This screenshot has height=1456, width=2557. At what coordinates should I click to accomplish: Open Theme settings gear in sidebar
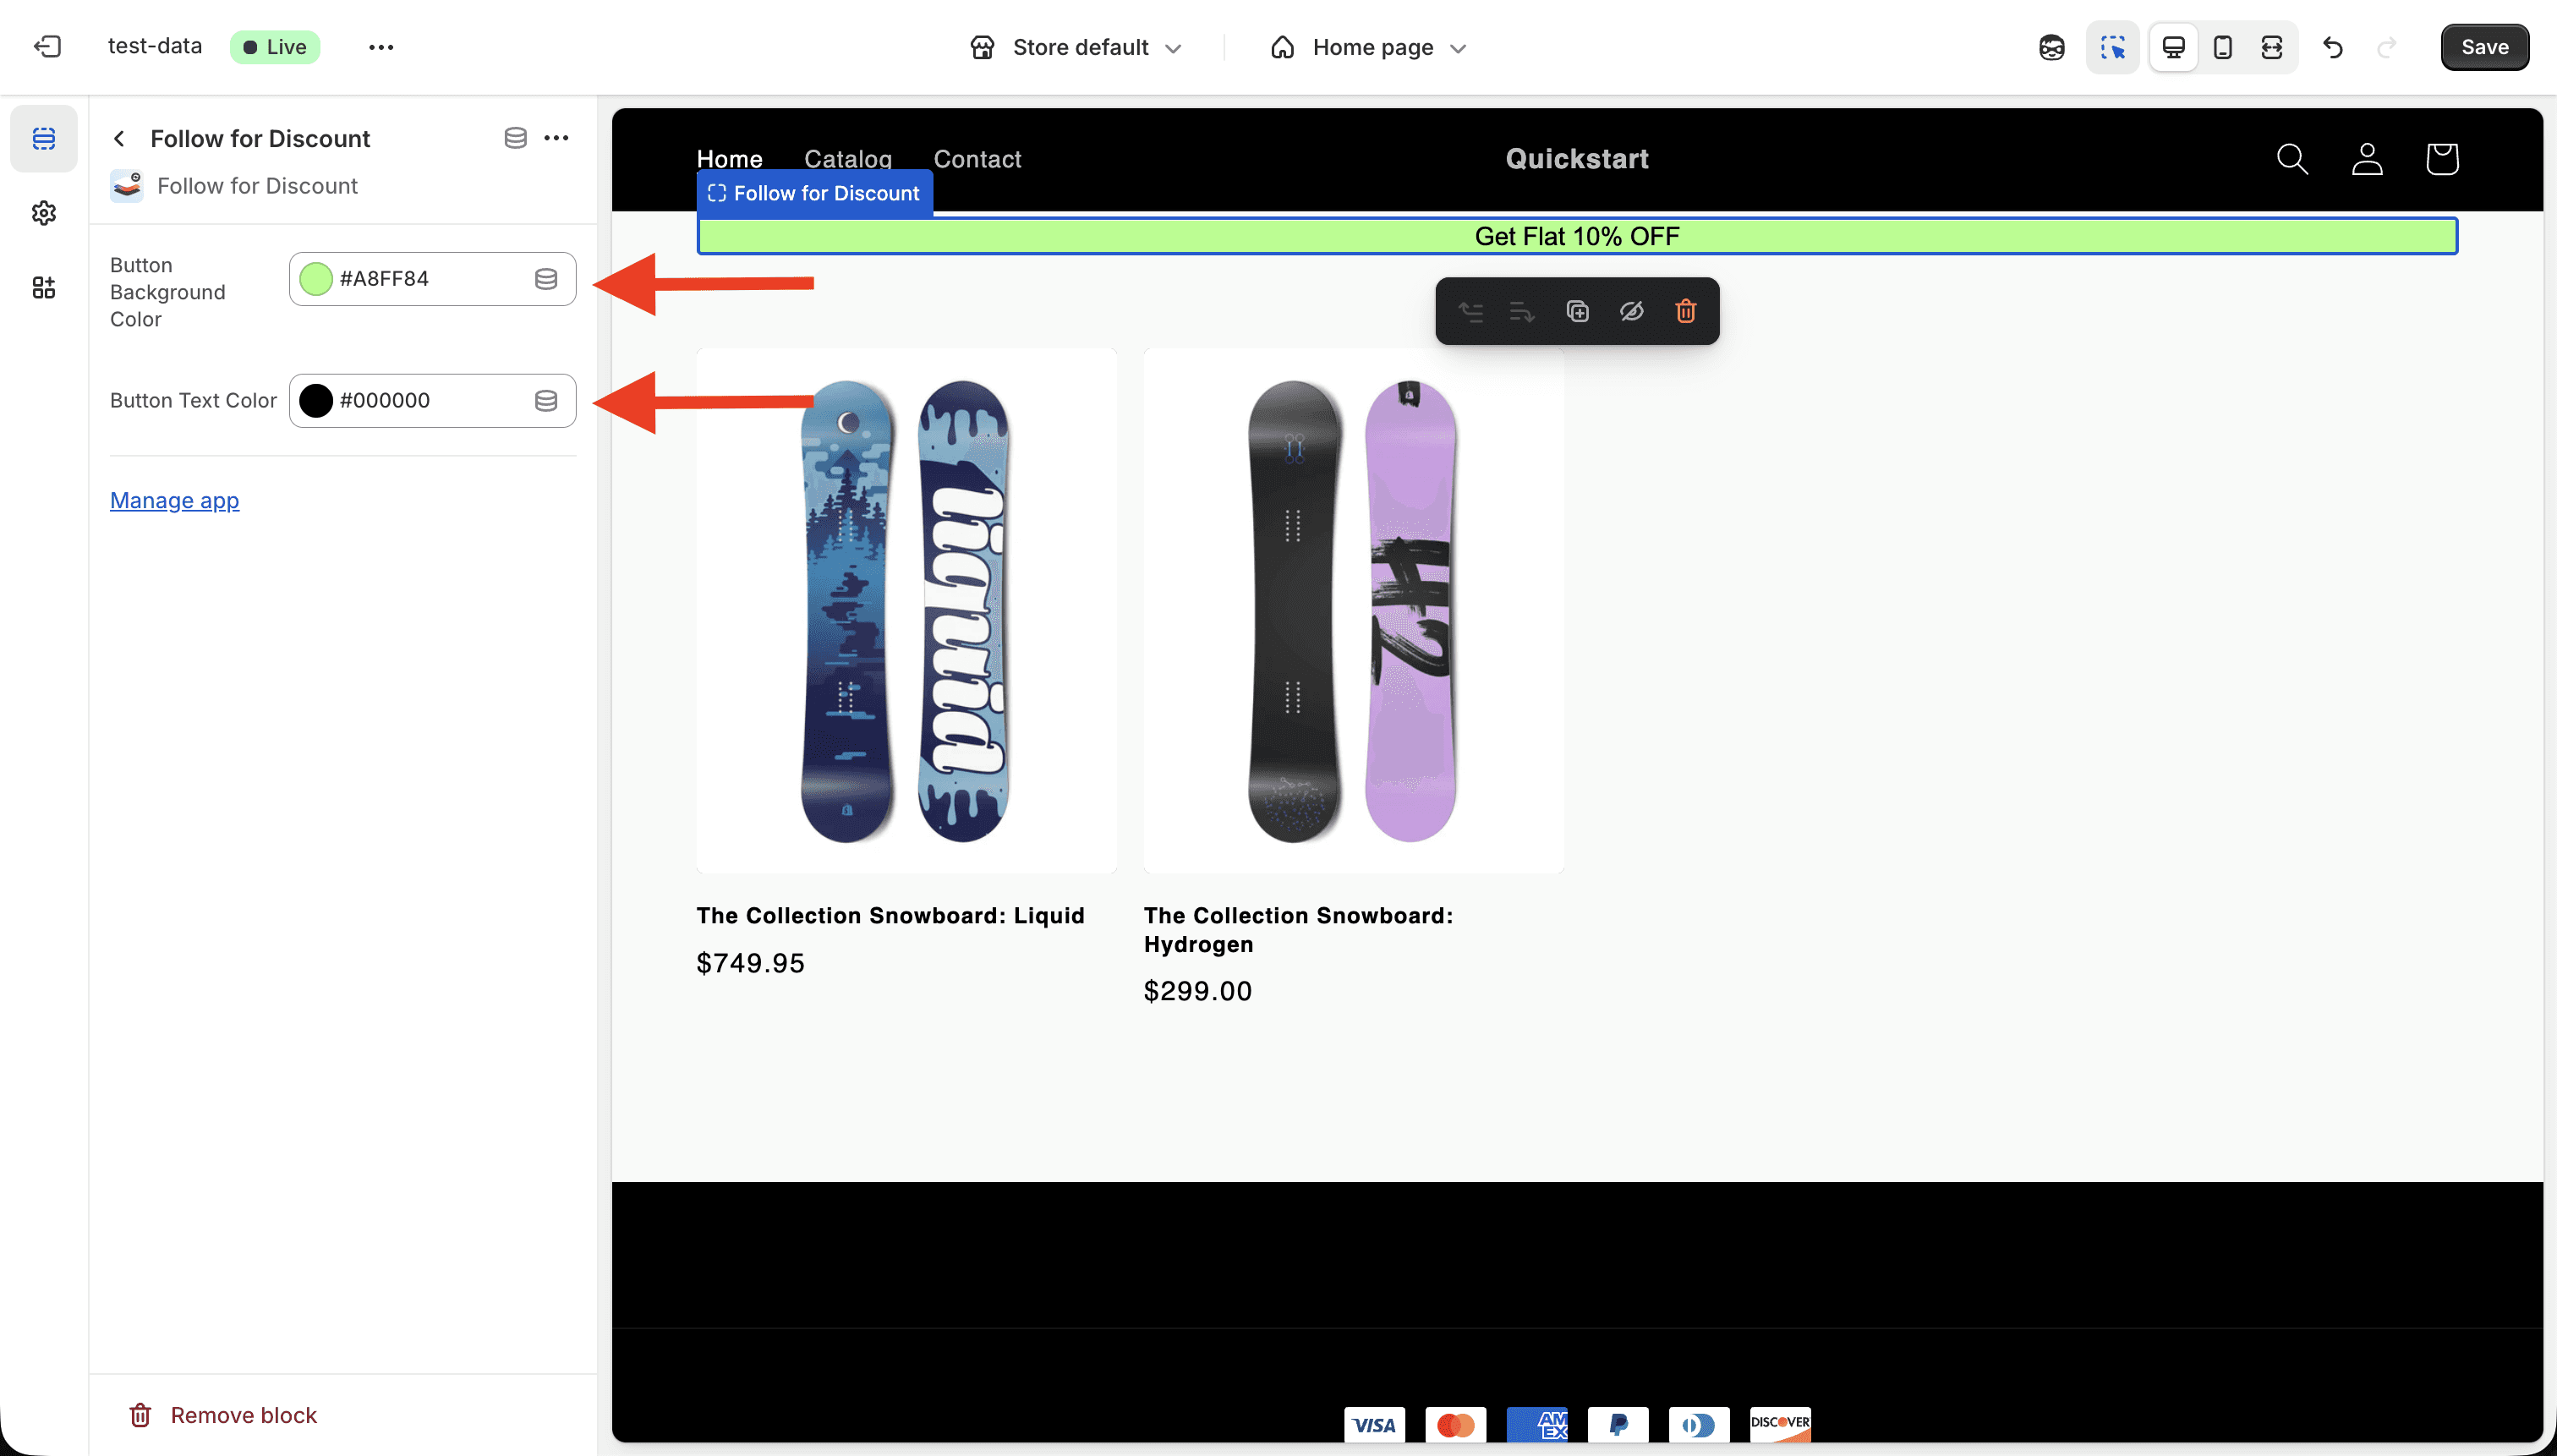point(44,213)
